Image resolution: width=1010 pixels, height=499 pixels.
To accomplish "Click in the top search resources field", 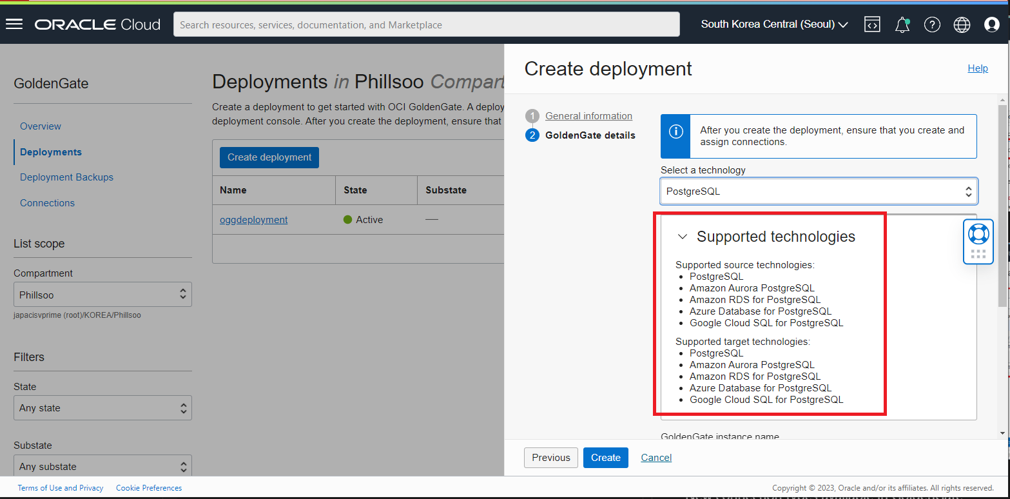I will [427, 24].
